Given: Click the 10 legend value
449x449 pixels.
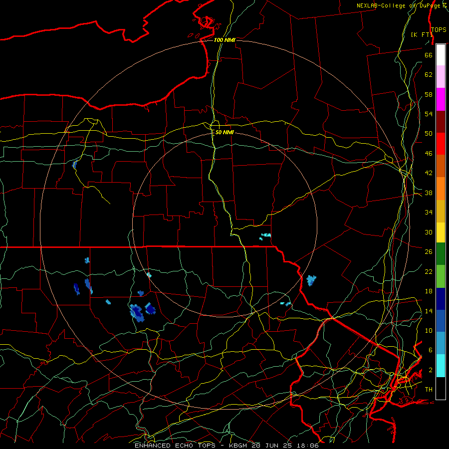Looking at the screenshot, I should pyautogui.click(x=429, y=330).
